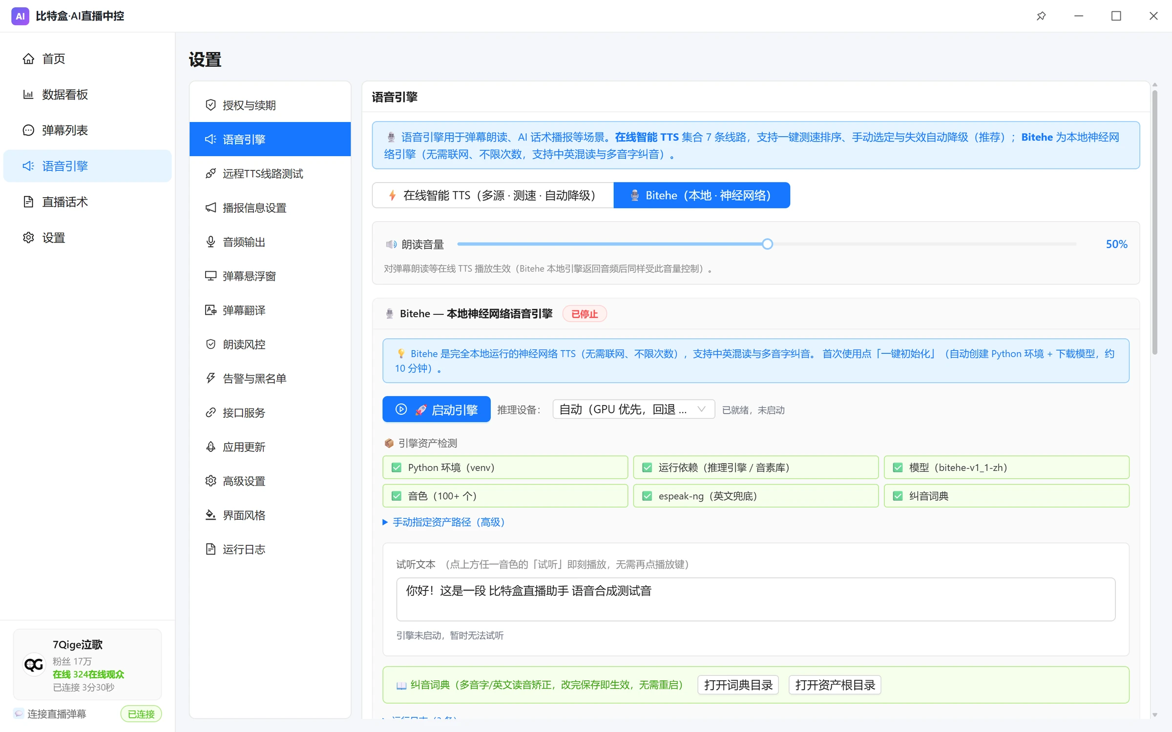This screenshot has height=732, width=1172.
Task: Switch to 在线智能 TTS tab
Action: [493, 195]
